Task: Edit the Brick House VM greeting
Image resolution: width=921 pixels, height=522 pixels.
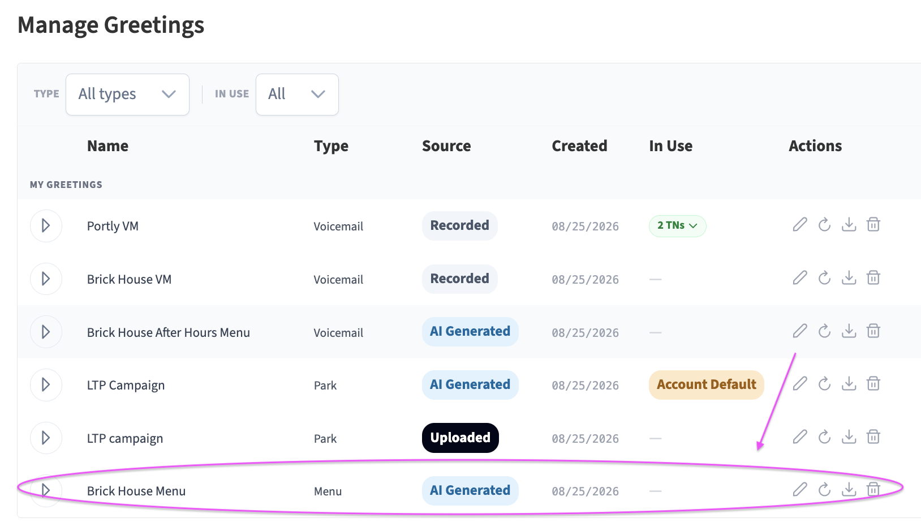Action: (x=800, y=278)
